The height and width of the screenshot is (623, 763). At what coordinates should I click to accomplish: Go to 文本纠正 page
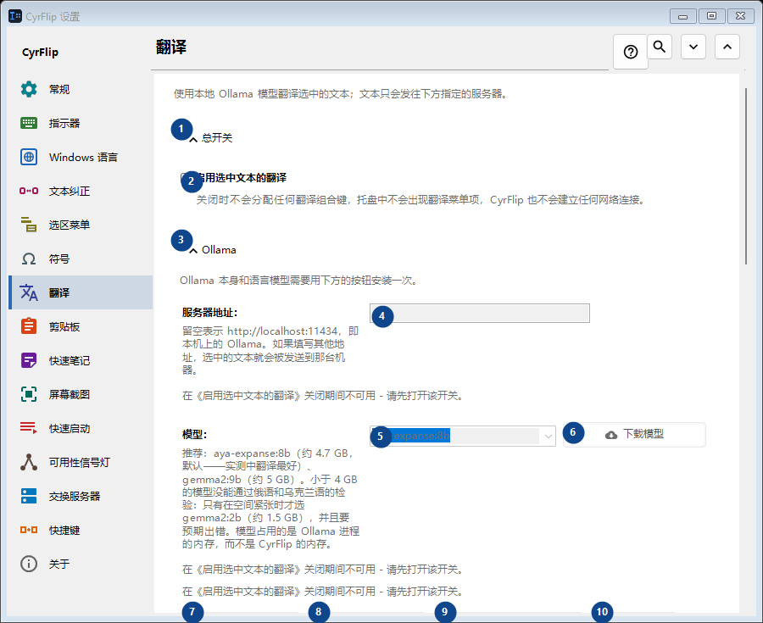81,191
